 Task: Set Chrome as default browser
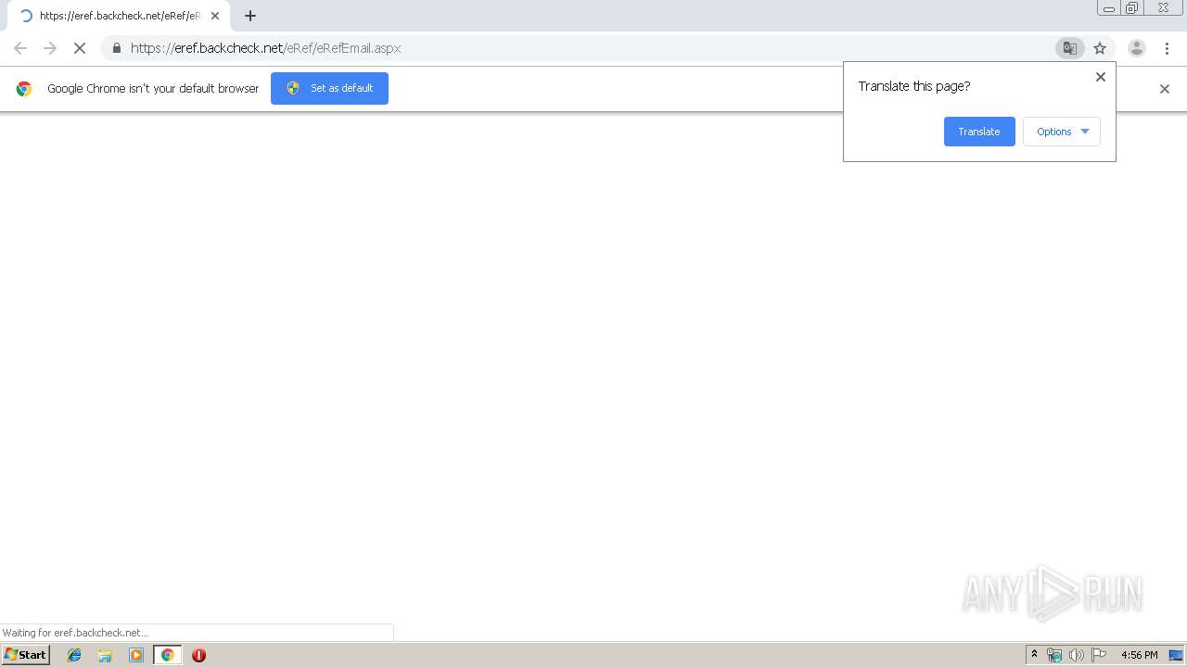[x=329, y=88]
